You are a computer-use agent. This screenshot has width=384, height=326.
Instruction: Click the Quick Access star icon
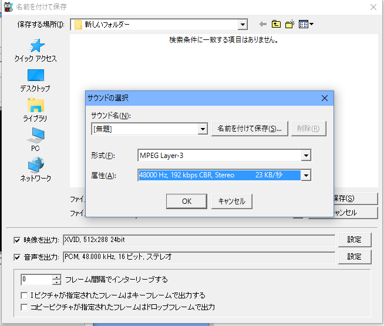click(x=36, y=46)
